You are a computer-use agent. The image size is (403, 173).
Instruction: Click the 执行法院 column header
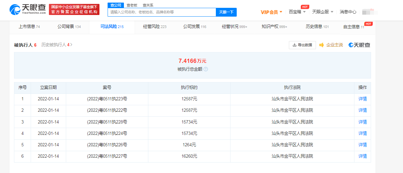[x=292, y=88]
